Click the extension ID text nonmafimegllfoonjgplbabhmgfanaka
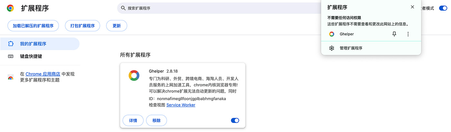451x132 pixels. point(191,99)
